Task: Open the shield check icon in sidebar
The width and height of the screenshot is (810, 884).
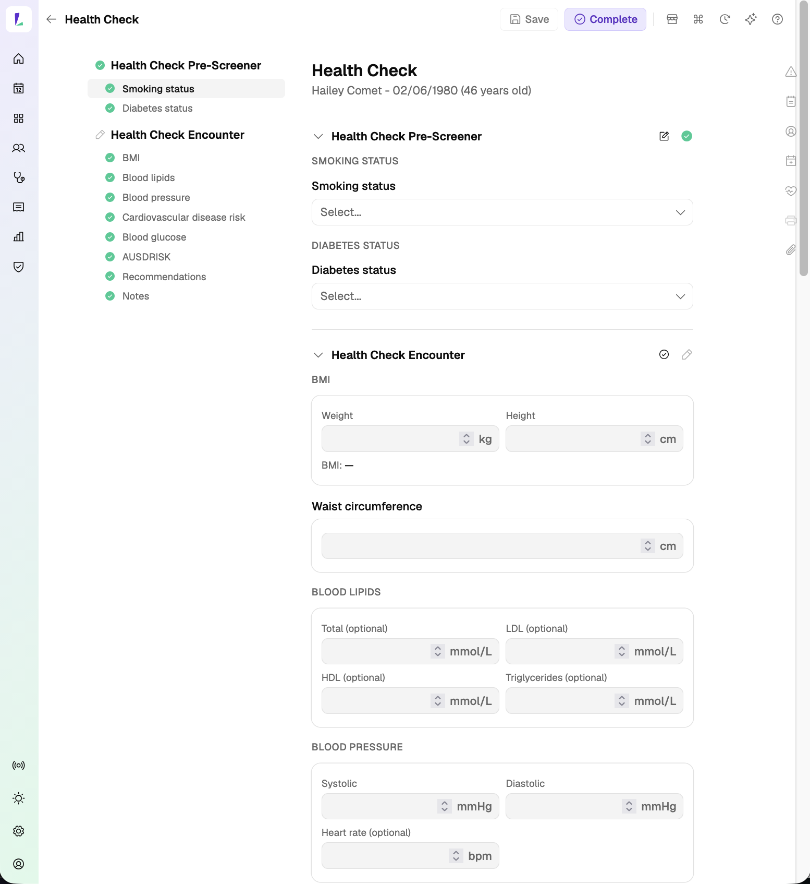Action: click(x=19, y=267)
